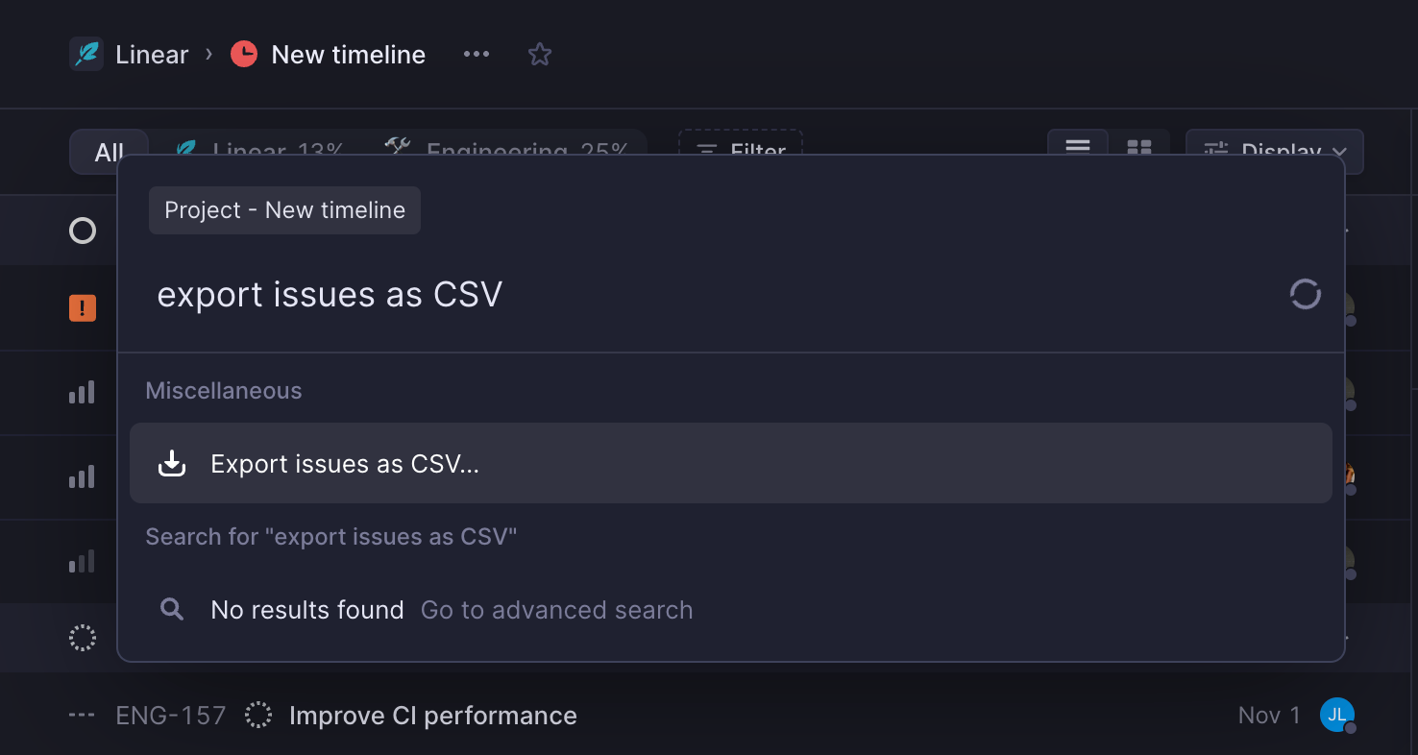Viewport: 1418px width, 755px height.
Task: Open the Display options dropdown
Action: click(1274, 151)
